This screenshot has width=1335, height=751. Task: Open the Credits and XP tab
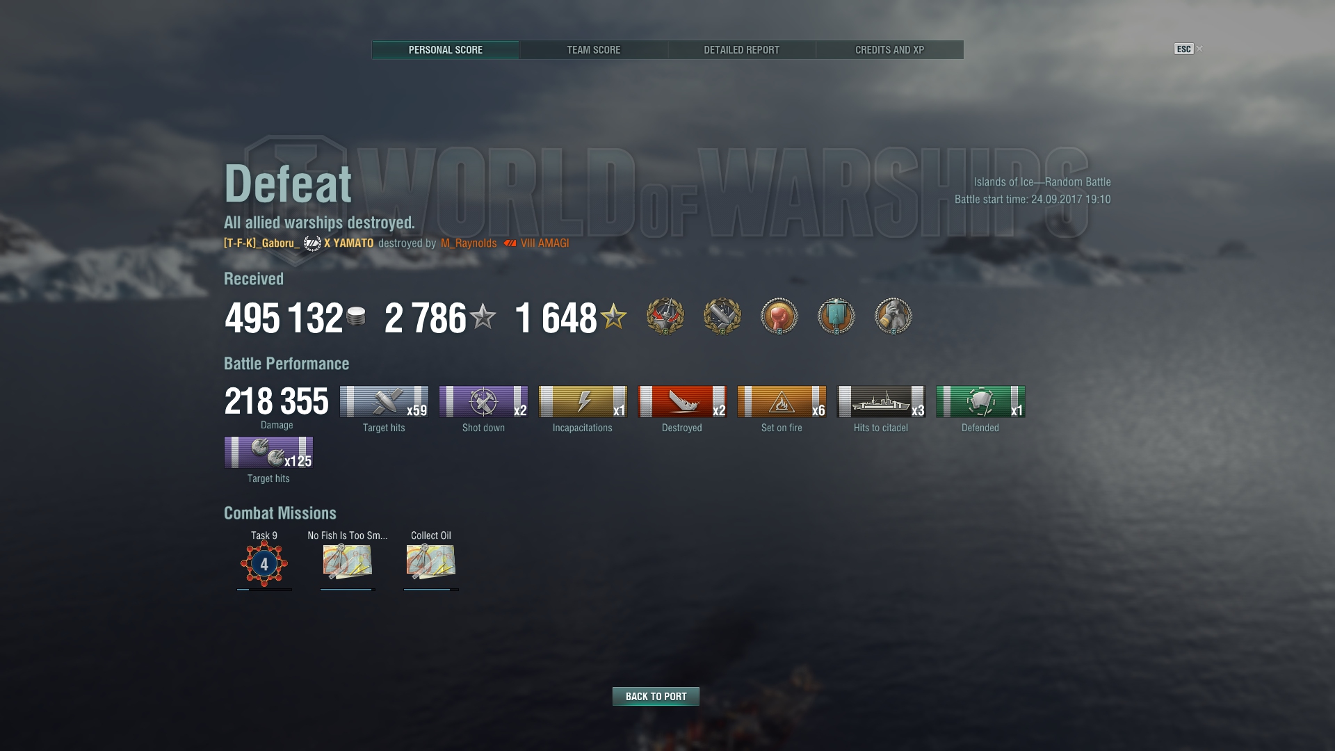point(889,50)
